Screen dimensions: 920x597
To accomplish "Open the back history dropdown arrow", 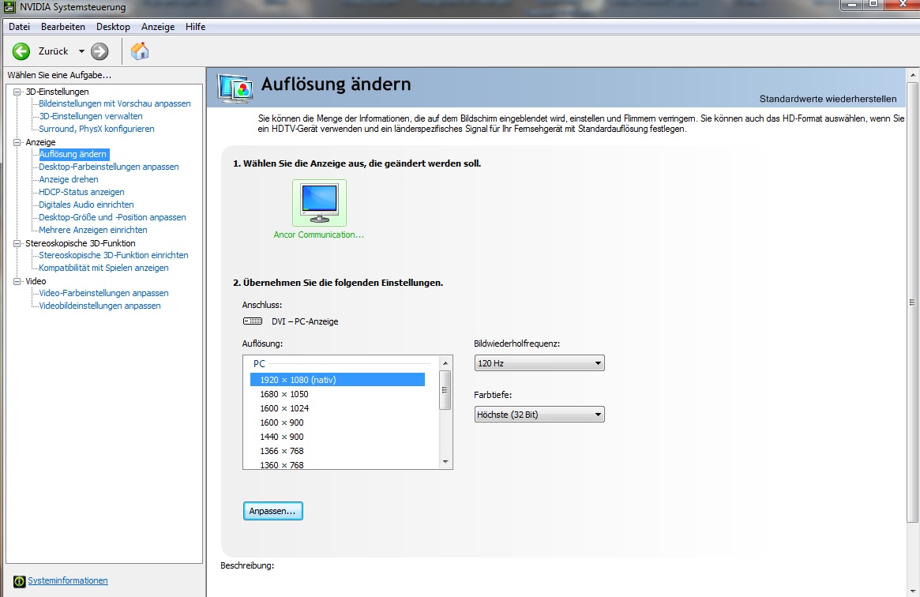I will pos(81,51).
